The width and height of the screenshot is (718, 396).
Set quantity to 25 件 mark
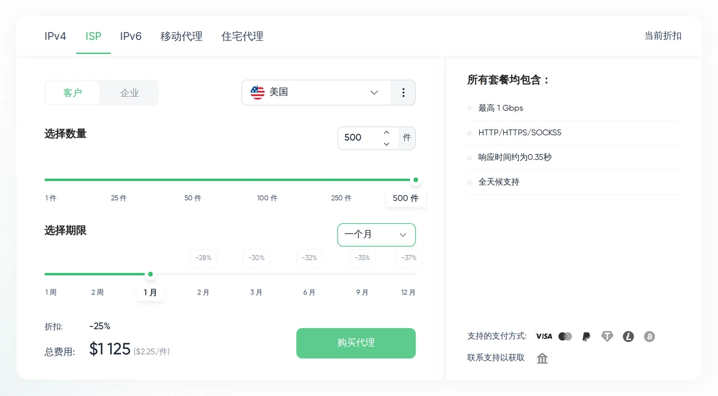119,198
